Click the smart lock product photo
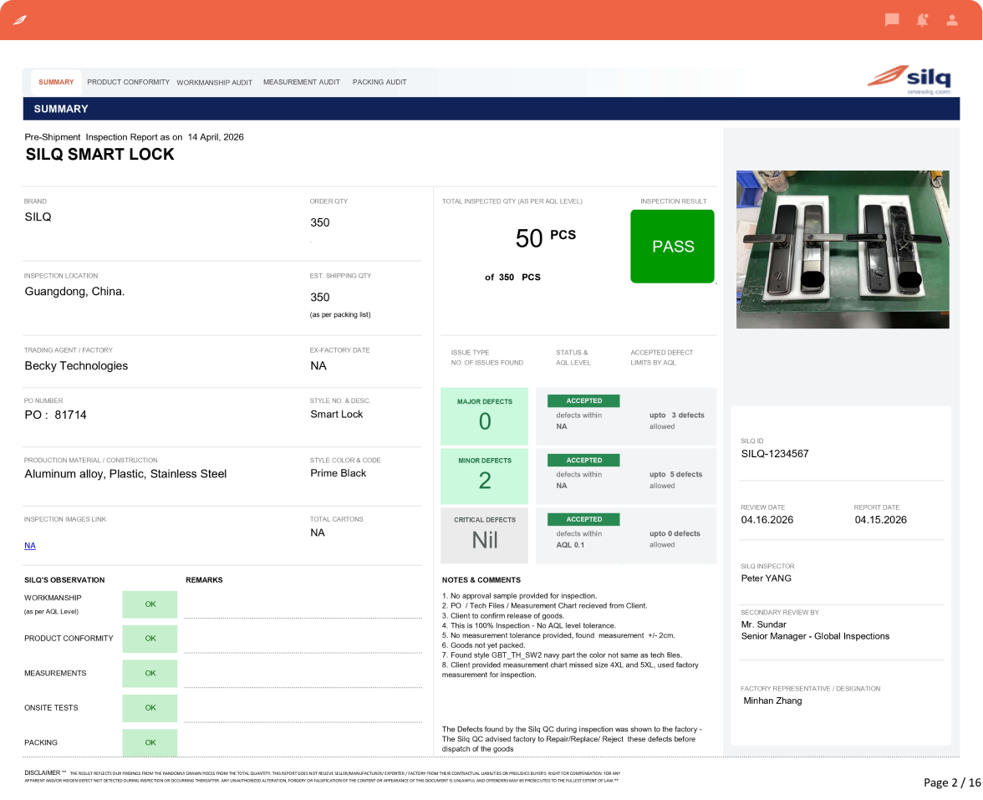Image resolution: width=983 pixels, height=800 pixels. [843, 249]
